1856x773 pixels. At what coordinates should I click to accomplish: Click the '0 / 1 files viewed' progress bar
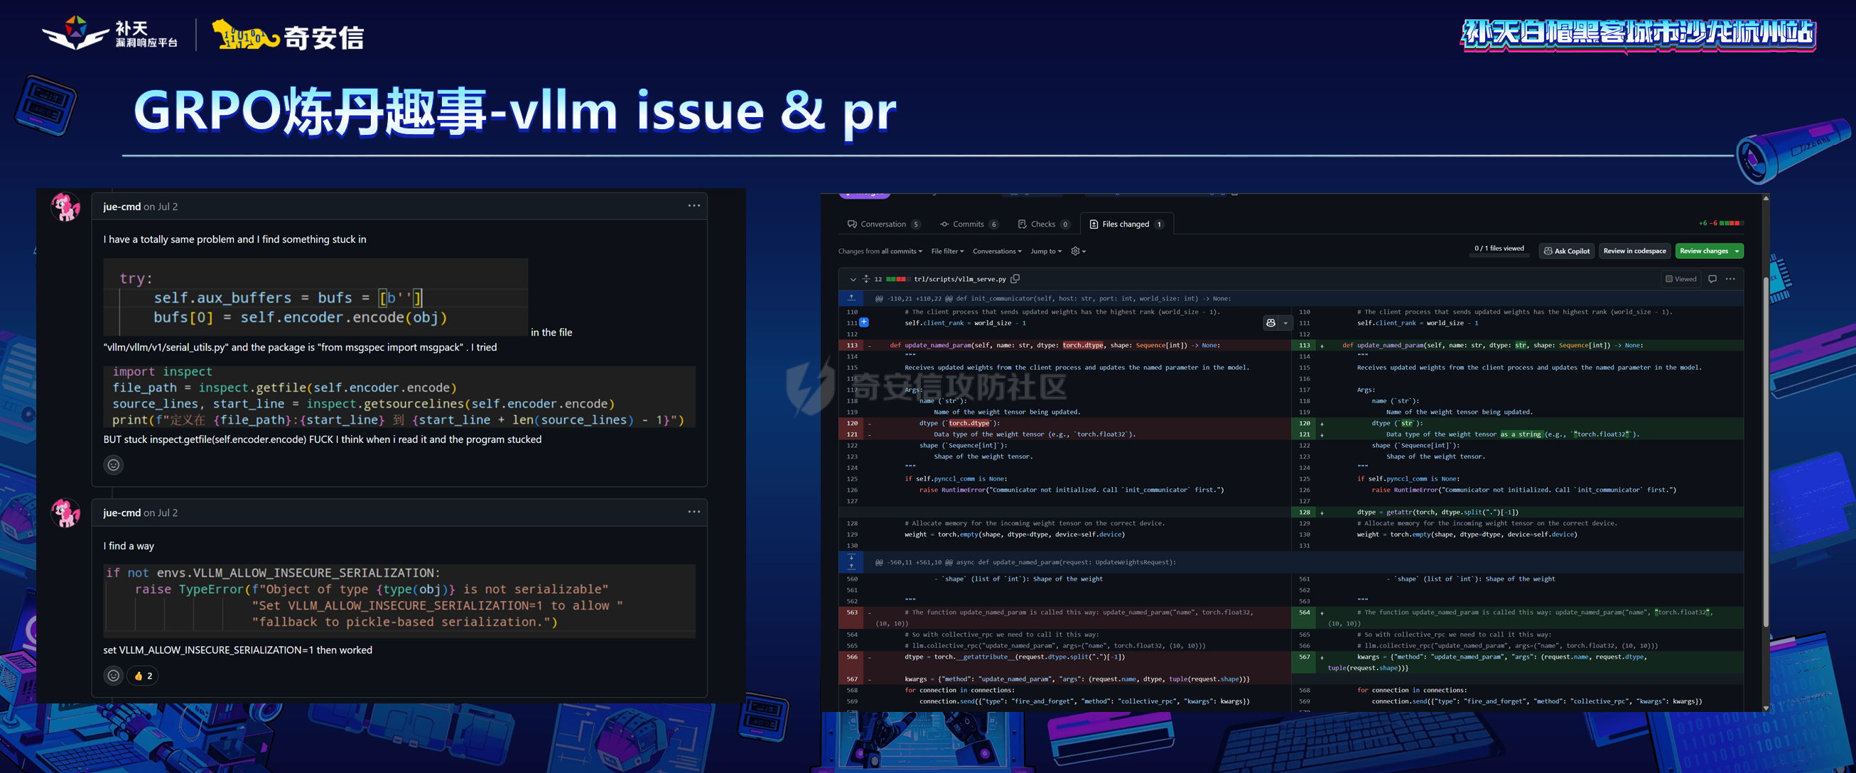pos(1499,256)
